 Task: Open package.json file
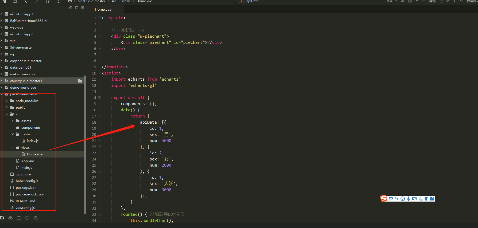pos(26,187)
